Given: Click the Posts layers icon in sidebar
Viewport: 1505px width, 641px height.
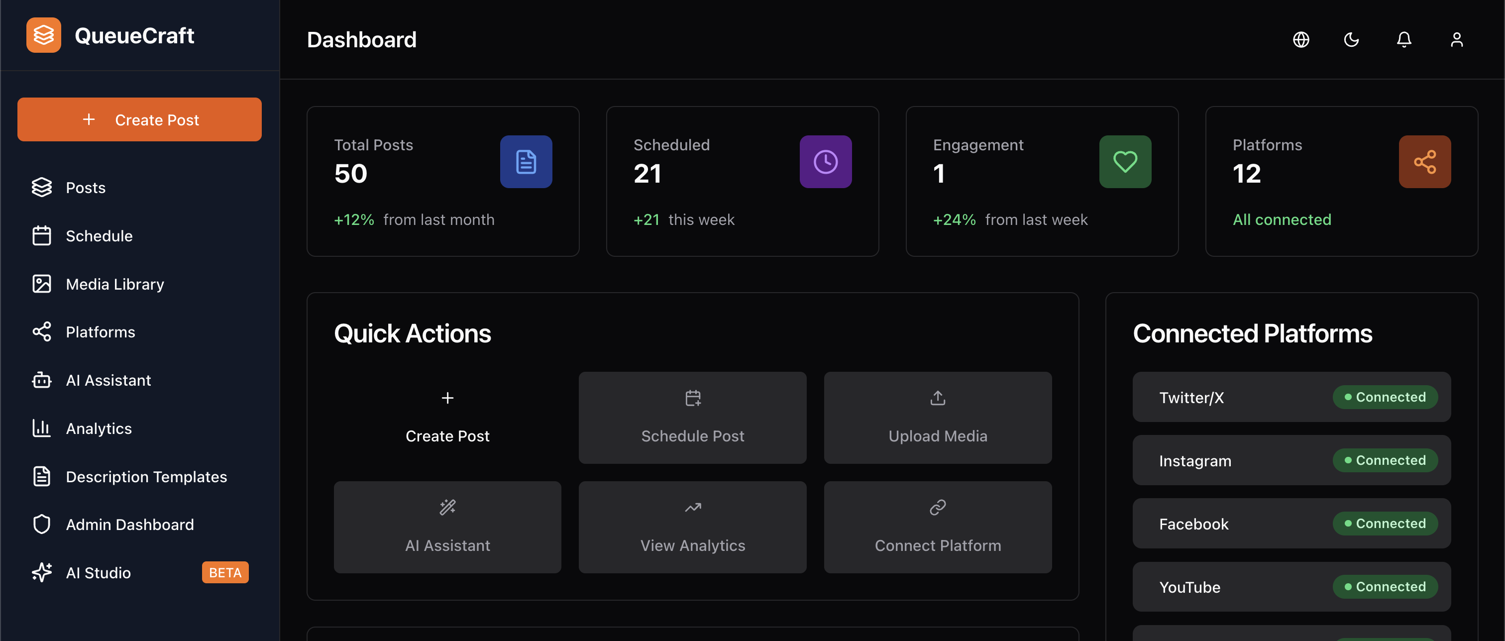Looking at the screenshot, I should 41,188.
